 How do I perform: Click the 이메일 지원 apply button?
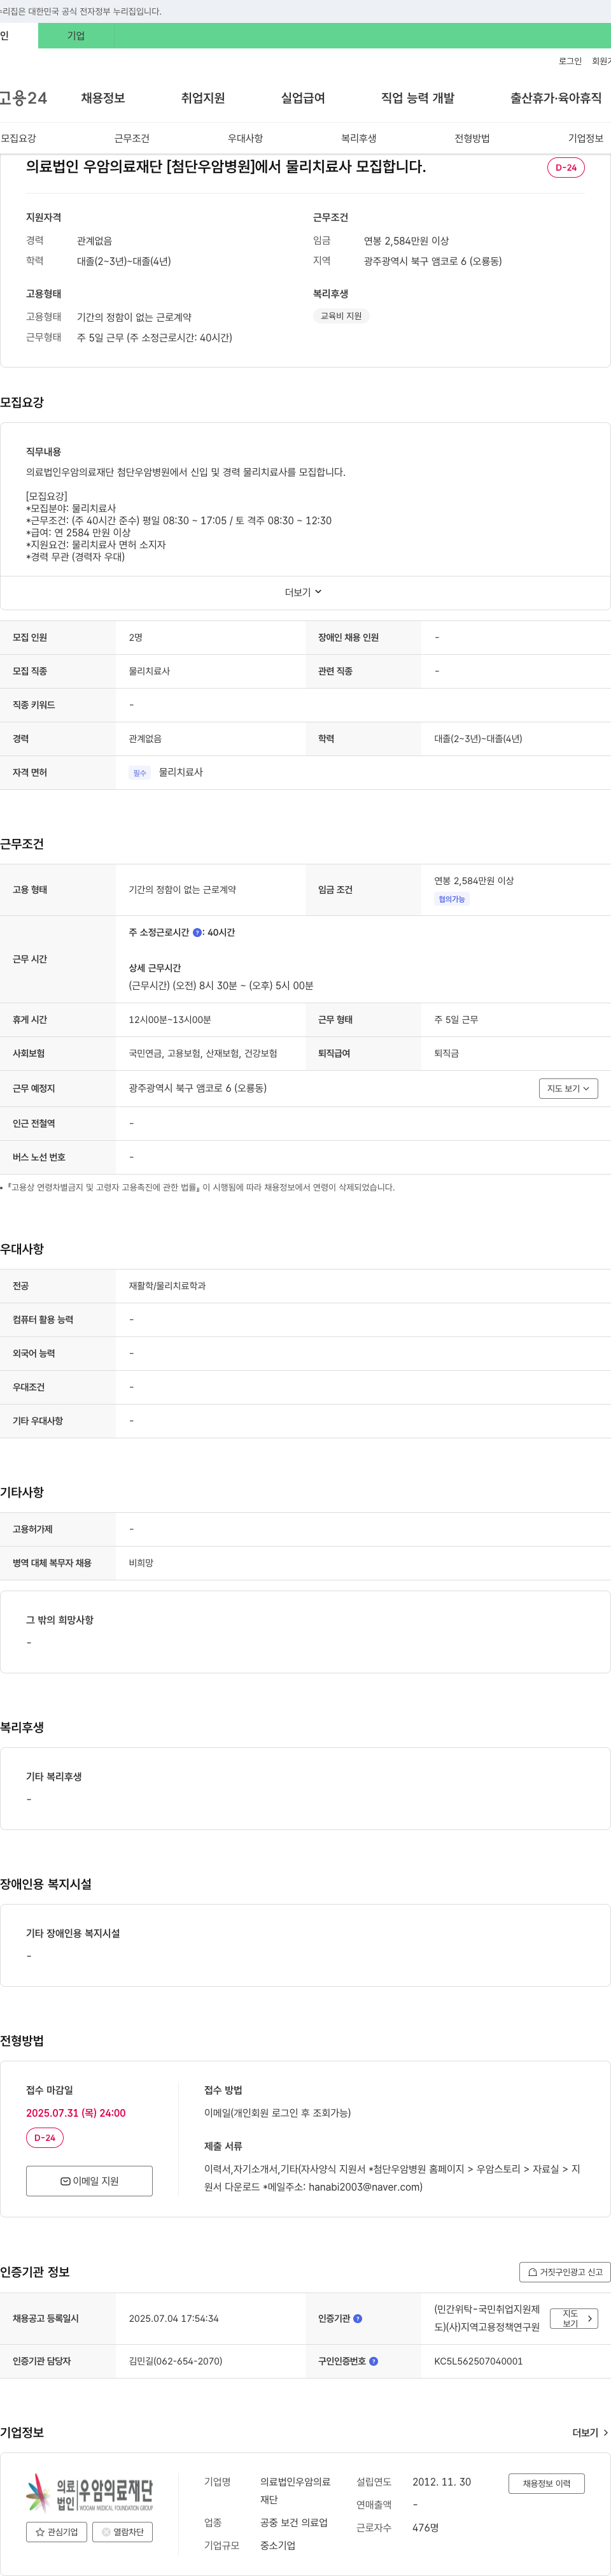point(90,2181)
